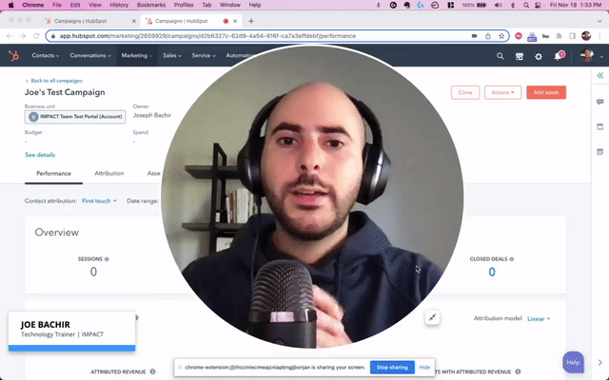Open the Apple menu

pos(11,5)
